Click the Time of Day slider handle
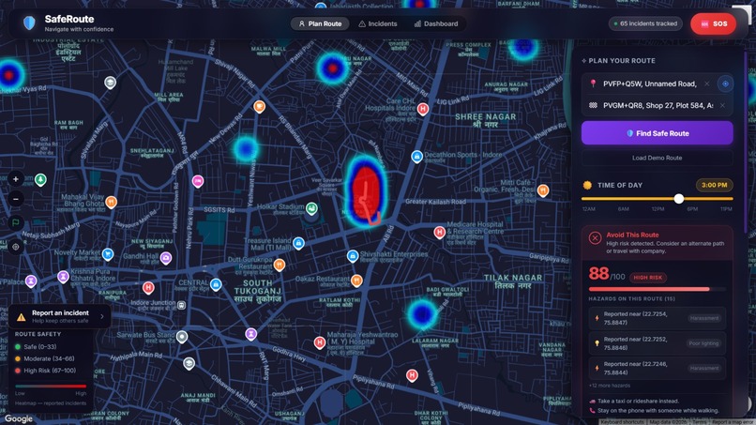This screenshot has height=425, width=756. pos(679,198)
